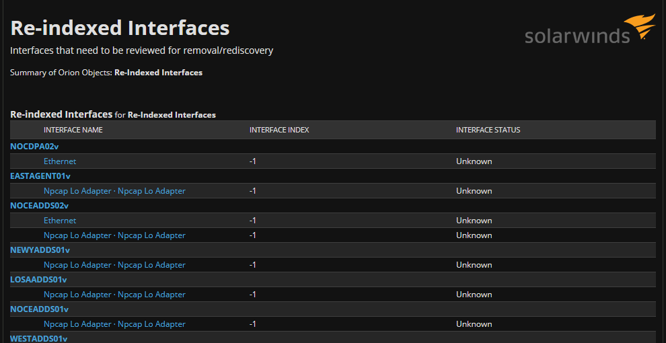Select the NOCEADDS02v node link

point(40,205)
